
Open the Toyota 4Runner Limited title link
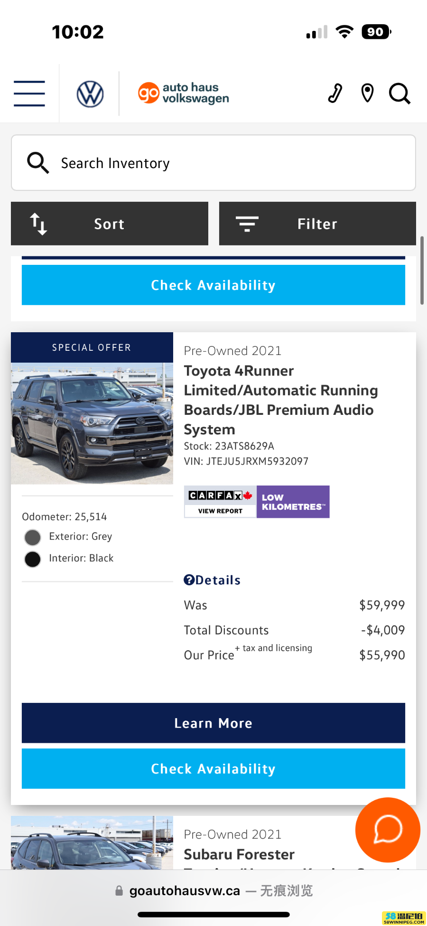[x=281, y=400]
